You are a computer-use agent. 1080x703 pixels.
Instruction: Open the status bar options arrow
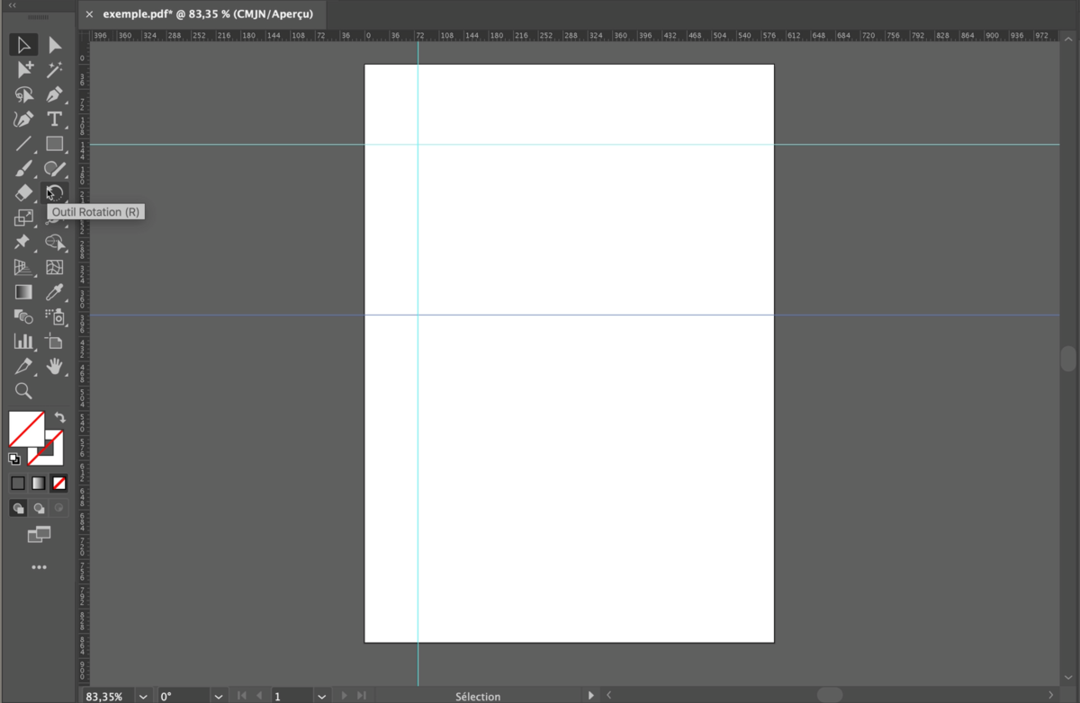(590, 696)
